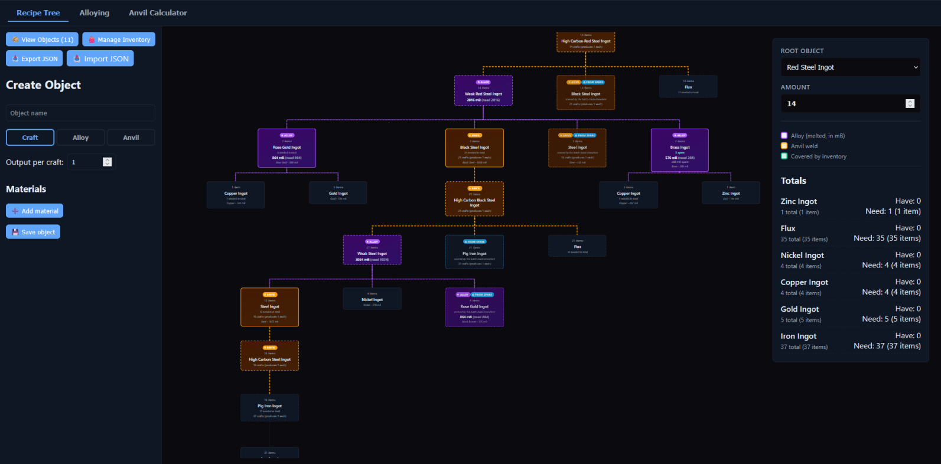The height and width of the screenshot is (464, 941).
Task: Click the '1 total (1 item)' text
Action: tap(800, 213)
